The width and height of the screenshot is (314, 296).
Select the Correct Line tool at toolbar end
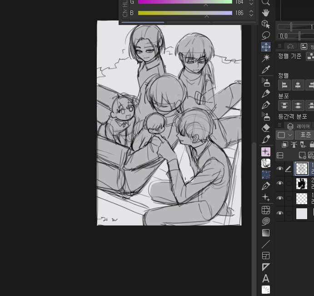point(266,290)
